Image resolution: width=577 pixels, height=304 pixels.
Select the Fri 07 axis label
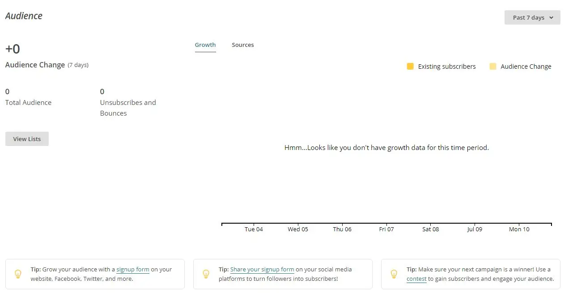click(x=386, y=229)
